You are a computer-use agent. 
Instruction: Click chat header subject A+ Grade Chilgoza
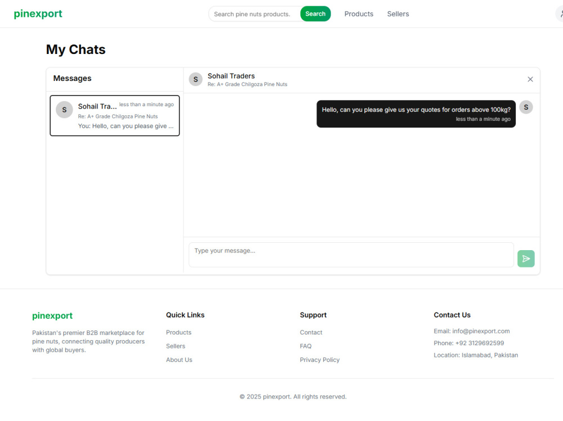pos(247,84)
